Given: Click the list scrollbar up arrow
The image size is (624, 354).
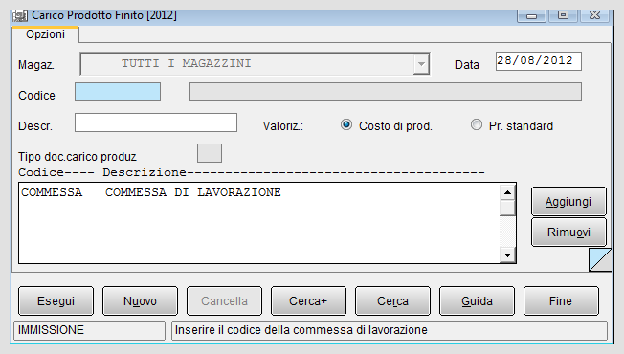Looking at the screenshot, I should (x=507, y=192).
